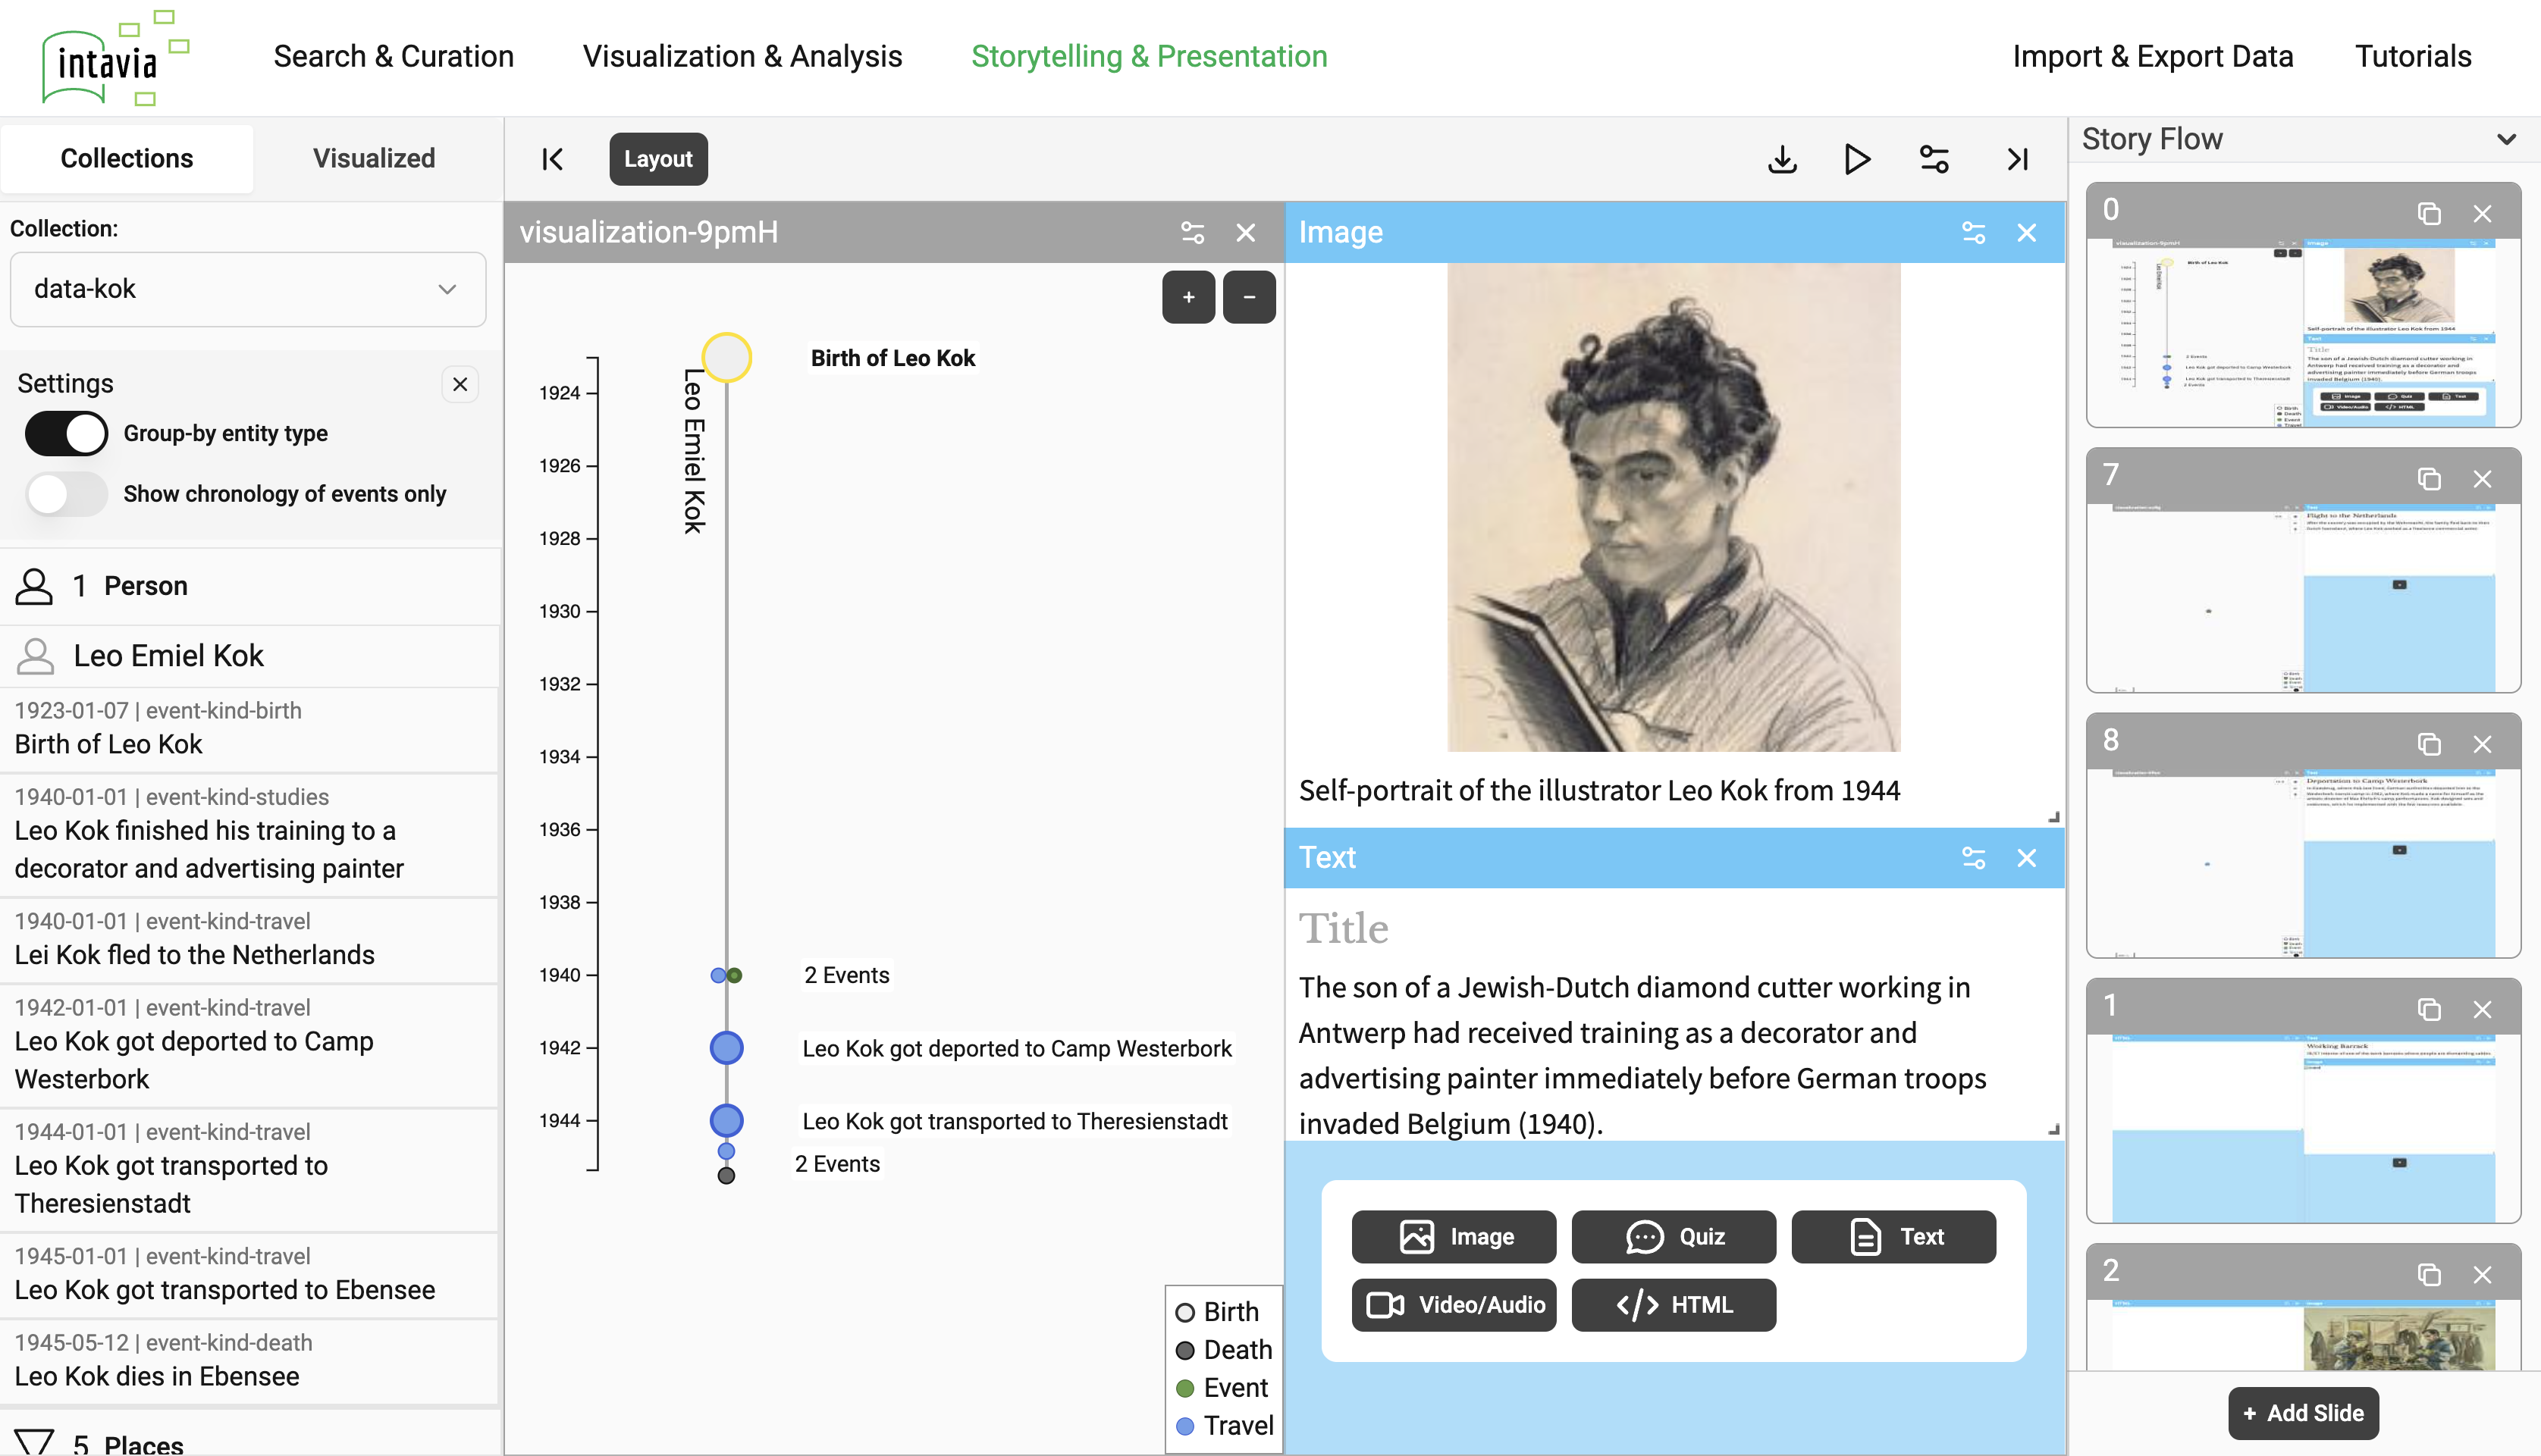
Task: Click the settings/filter icon on visualization panel
Action: pos(1192,230)
